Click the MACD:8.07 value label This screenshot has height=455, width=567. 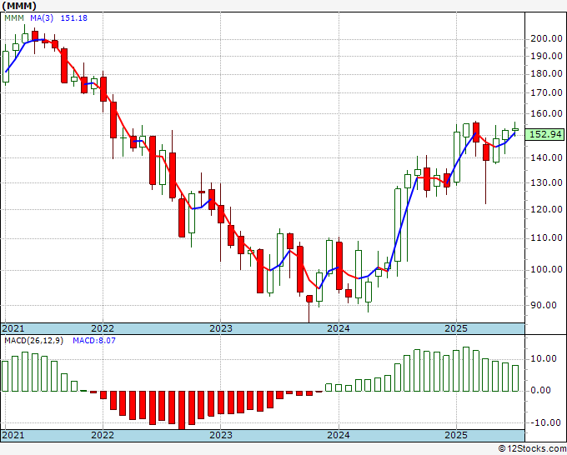click(x=94, y=341)
